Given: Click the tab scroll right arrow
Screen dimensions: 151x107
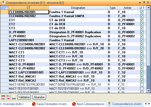Looking at the screenshot, I should (x=149, y=104).
